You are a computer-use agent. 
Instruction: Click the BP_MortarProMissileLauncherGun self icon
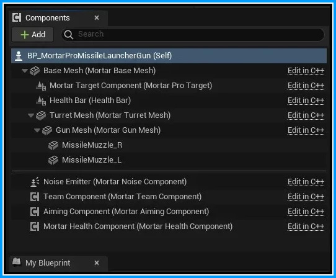19,56
